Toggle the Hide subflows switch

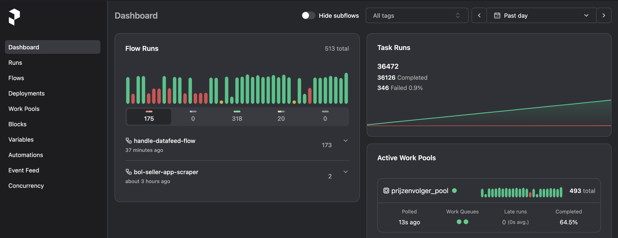pos(308,15)
